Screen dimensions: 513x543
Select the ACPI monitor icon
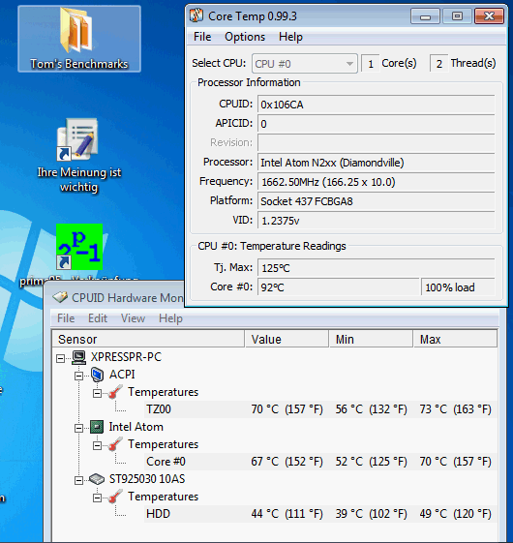[x=98, y=375]
